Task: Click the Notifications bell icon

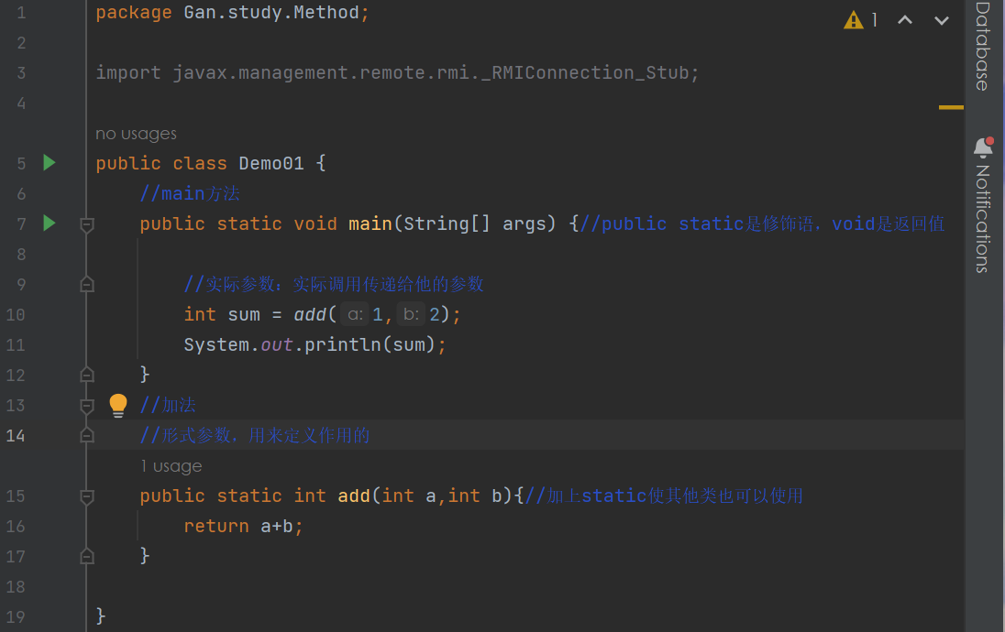Action: point(982,147)
